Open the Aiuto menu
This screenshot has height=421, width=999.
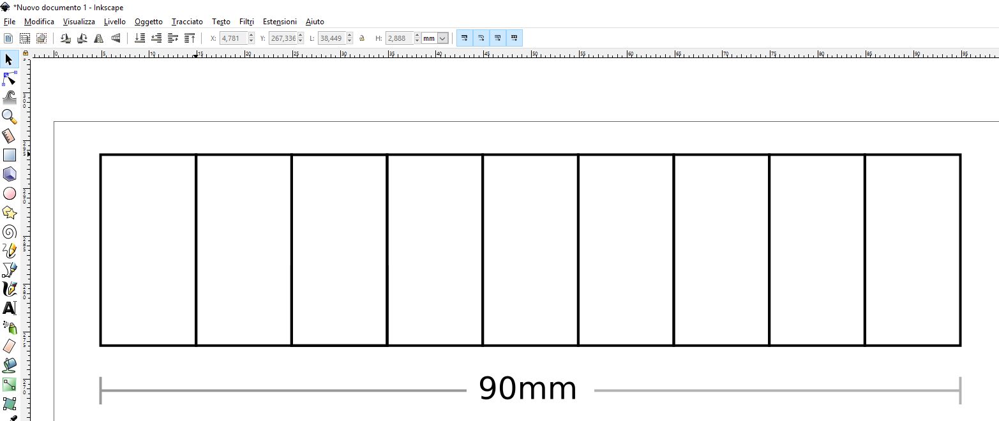pos(315,22)
